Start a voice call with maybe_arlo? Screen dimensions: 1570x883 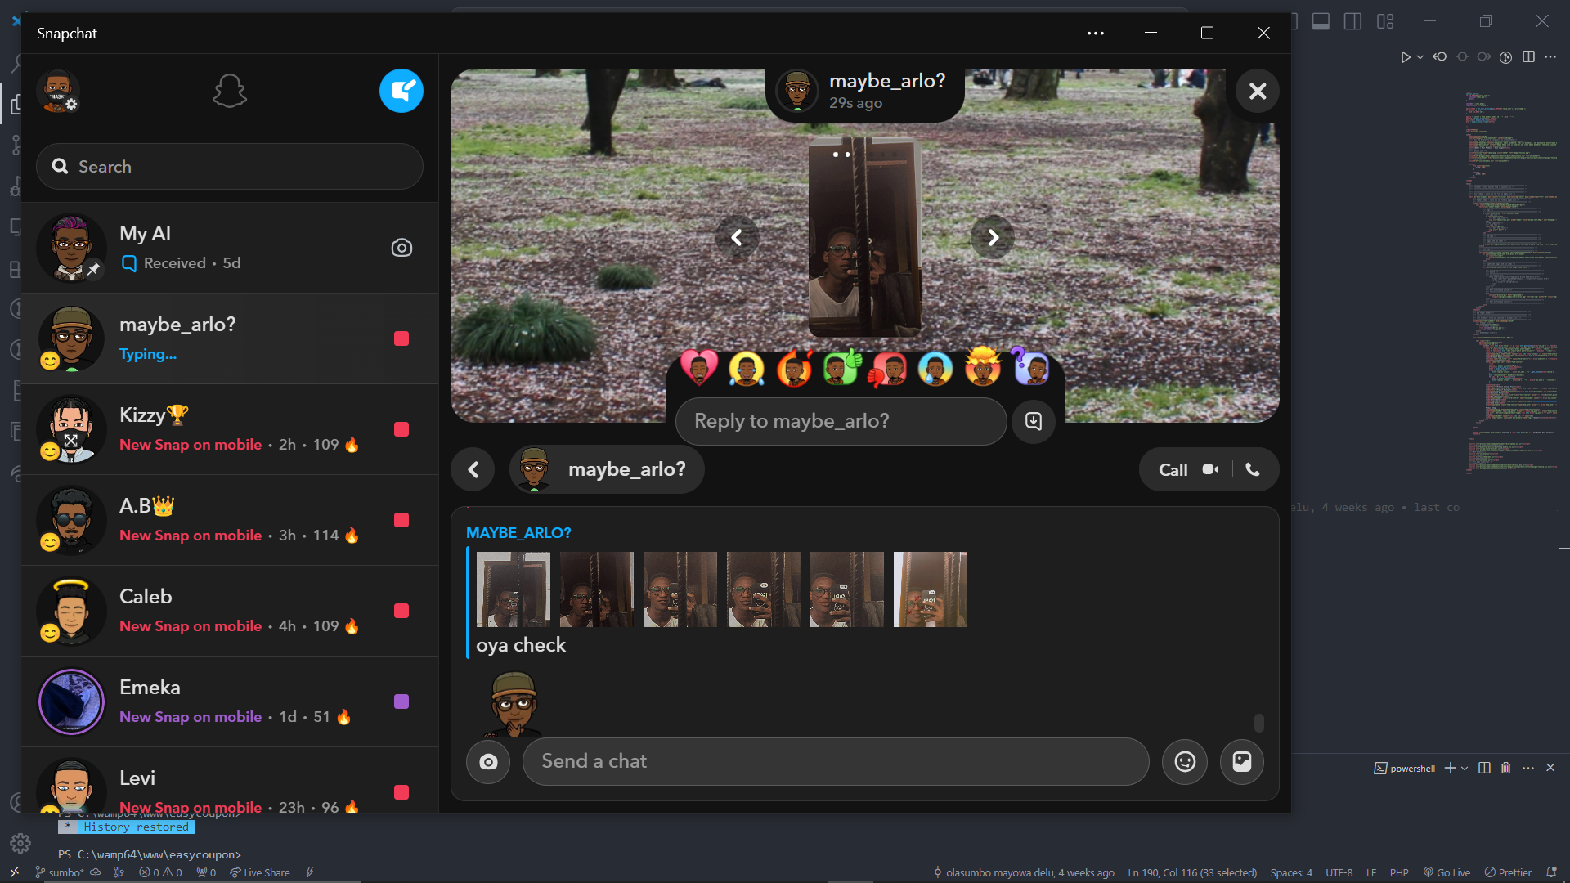(x=1252, y=469)
